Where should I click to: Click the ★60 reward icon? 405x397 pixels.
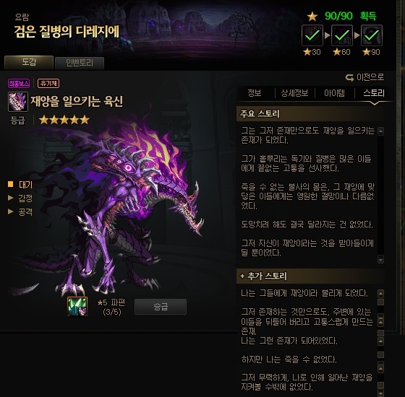pos(342,35)
